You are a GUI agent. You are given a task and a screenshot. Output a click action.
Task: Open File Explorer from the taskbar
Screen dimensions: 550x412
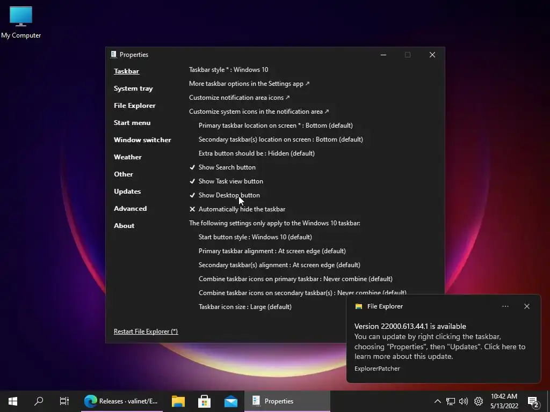coord(178,401)
